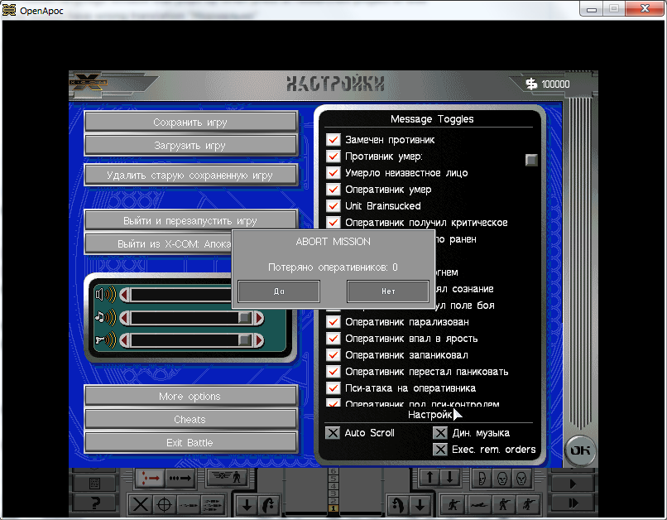The image size is (667, 520).
Task: Toggle the Auto Scroll checkbox
Action: pos(333,433)
